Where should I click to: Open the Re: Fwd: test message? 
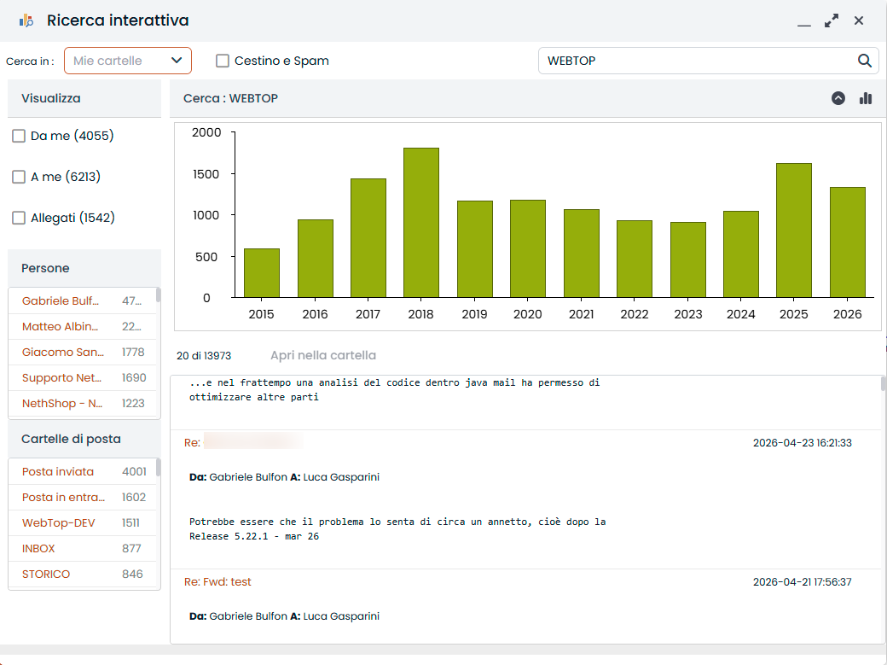(217, 581)
